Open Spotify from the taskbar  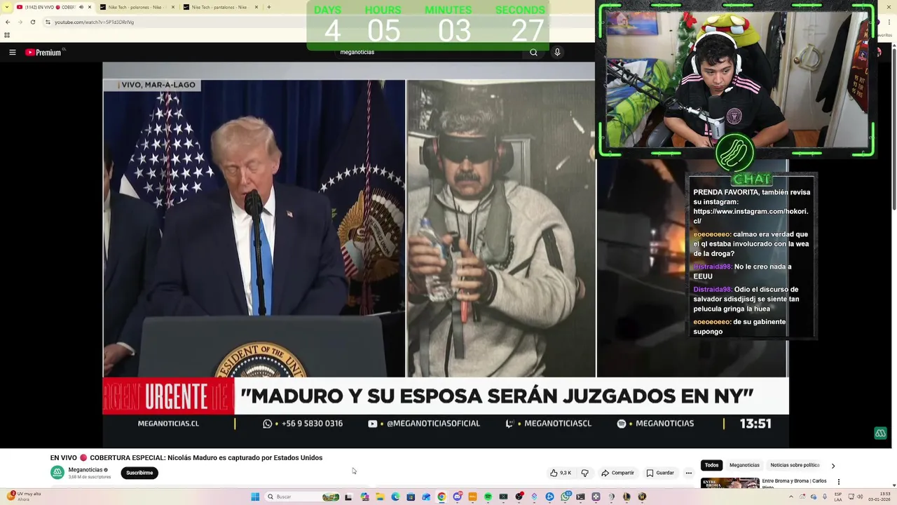point(488,497)
